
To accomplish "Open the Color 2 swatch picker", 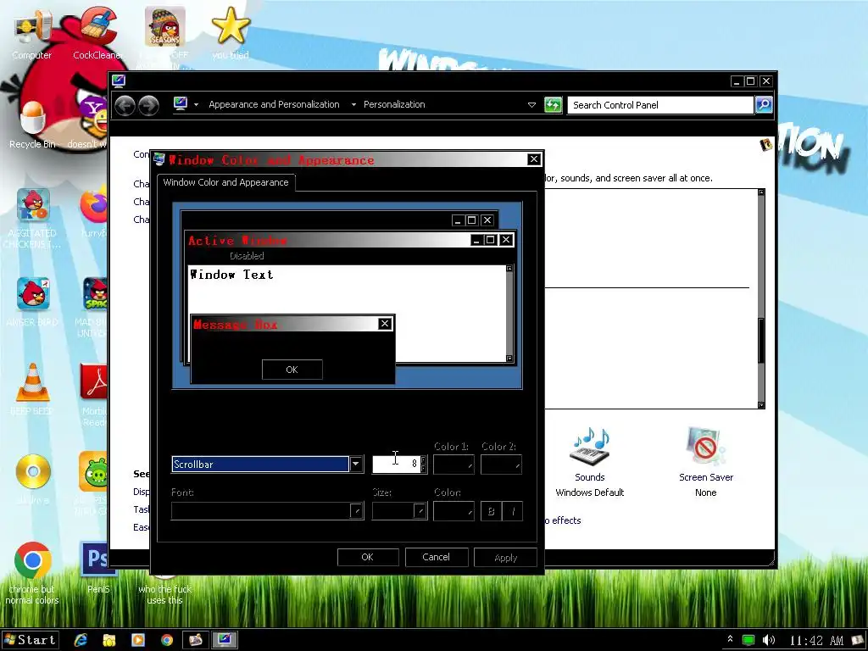I will [x=501, y=465].
